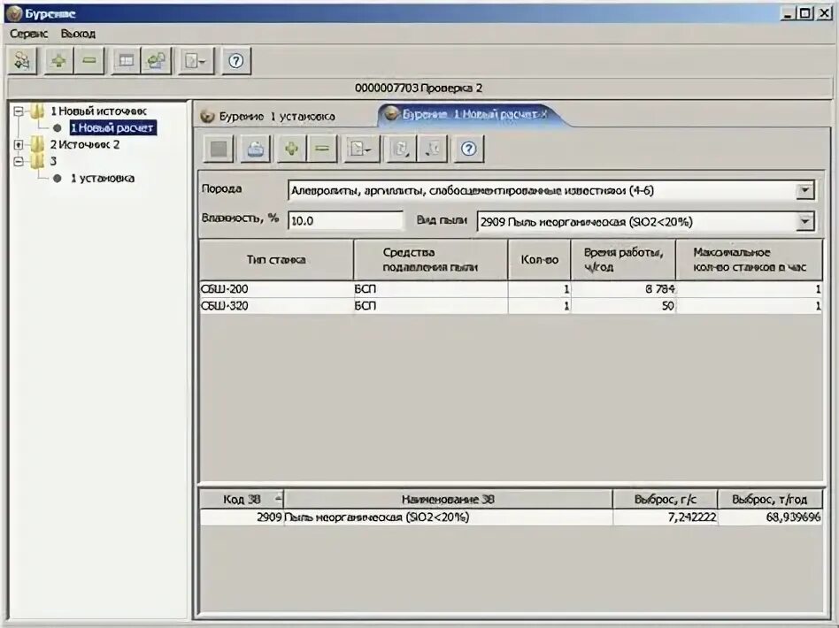Viewport: 839px width, 628px height.
Task: Open the table view icon in main toolbar
Action: [x=127, y=60]
